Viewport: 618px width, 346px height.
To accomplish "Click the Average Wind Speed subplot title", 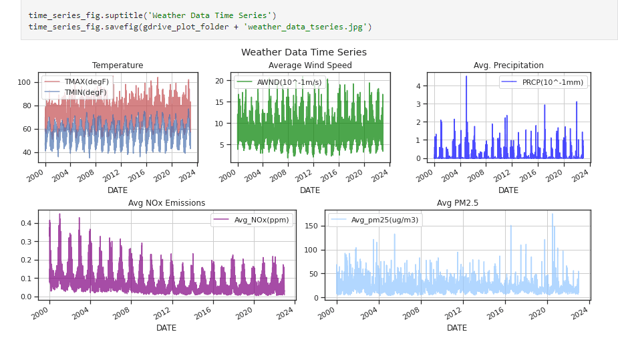I will point(310,65).
